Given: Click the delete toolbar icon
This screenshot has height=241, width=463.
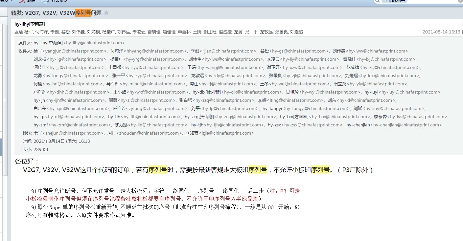Looking at the screenshot, I should pyautogui.click(x=22, y=1).
